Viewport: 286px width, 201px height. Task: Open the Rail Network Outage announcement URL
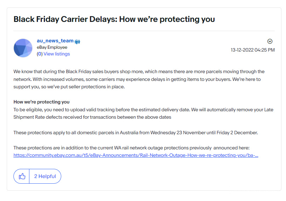tap(136, 155)
